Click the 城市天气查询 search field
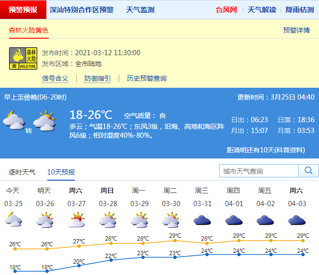The image size is (319, 275). point(259,171)
